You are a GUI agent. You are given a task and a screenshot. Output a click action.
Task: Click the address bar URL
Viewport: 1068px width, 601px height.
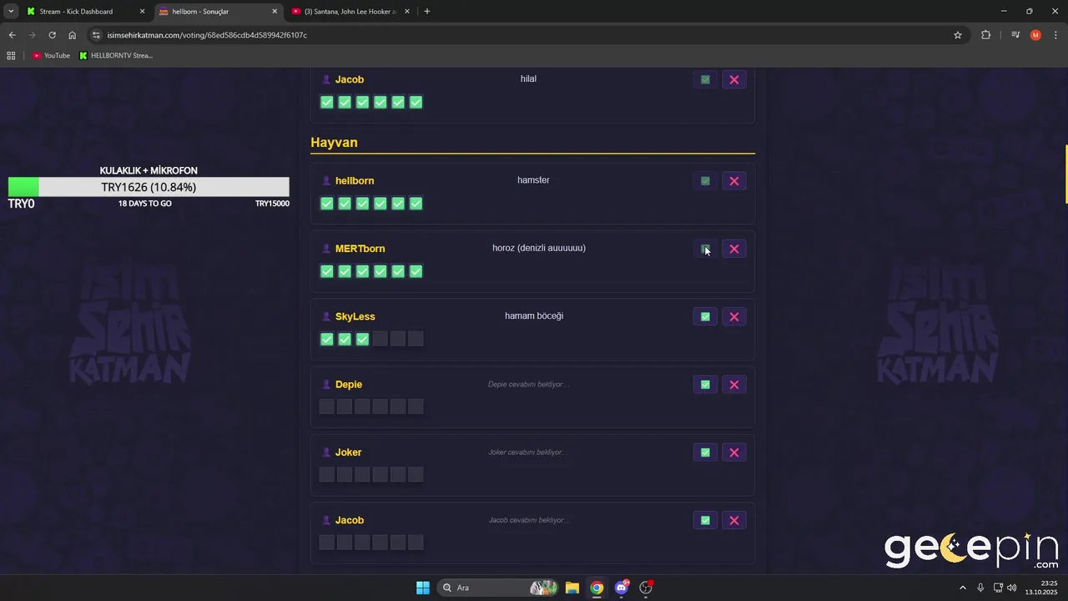pos(207,35)
